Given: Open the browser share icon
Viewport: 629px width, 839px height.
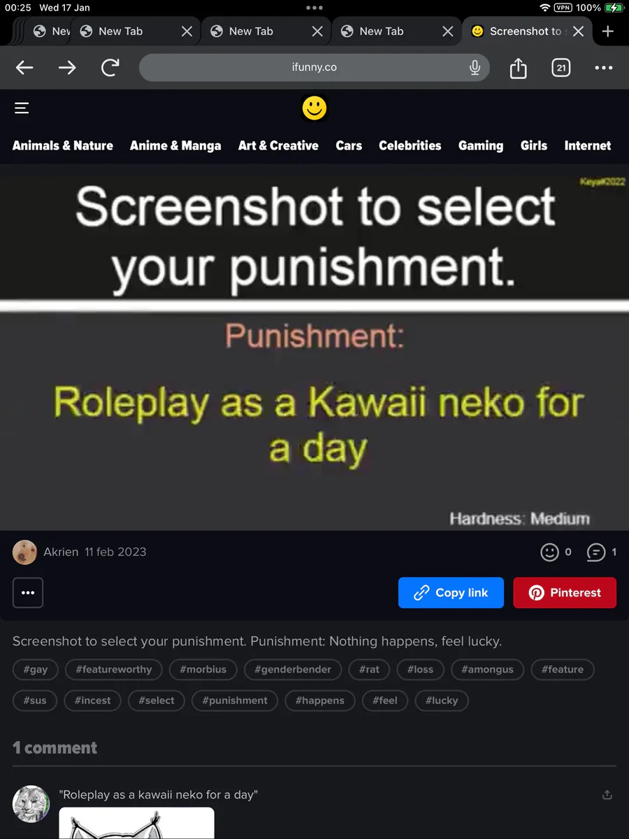Looking at the screenshot, I should pos(518,68).
